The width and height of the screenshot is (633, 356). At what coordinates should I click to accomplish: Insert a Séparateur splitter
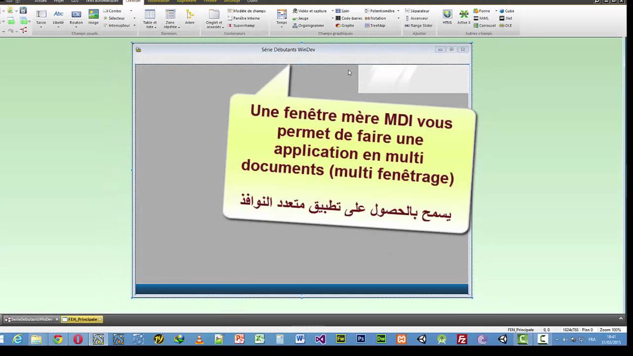coord(417,11)
